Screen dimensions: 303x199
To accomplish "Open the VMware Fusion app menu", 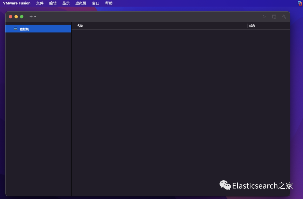I will (17, 3).
